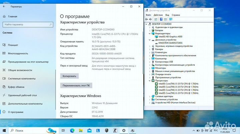Open the Вид menu
This screenshot has width=240, height=134.
(x=167, y=15)
